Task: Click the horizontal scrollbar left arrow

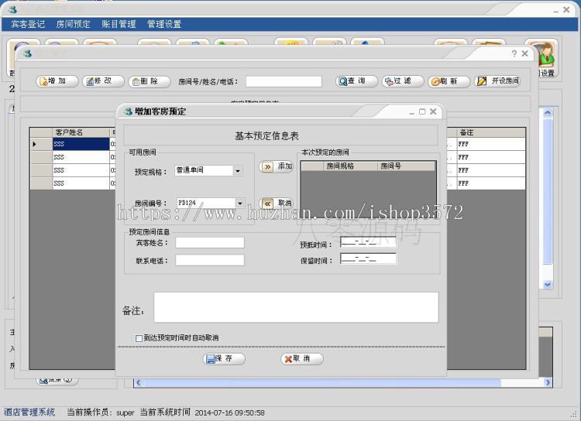Action: tap(138, 382)
